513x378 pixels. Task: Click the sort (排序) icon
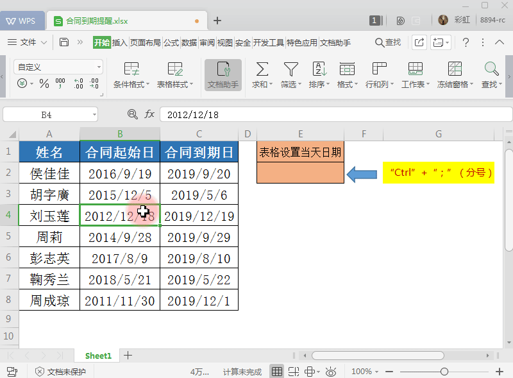319,69
